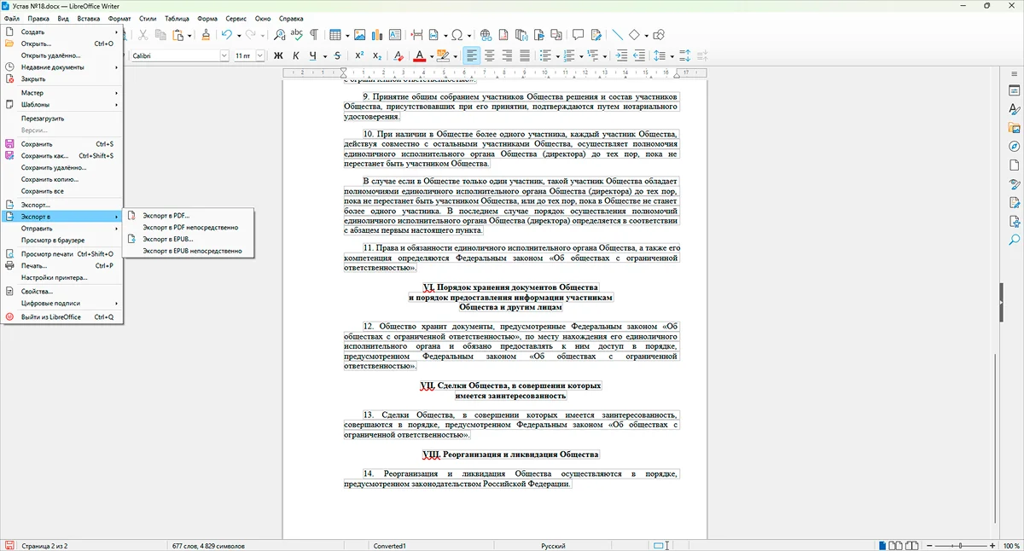
Task: Expand the line spacing dropdown arrow
Action: [672, 55]
